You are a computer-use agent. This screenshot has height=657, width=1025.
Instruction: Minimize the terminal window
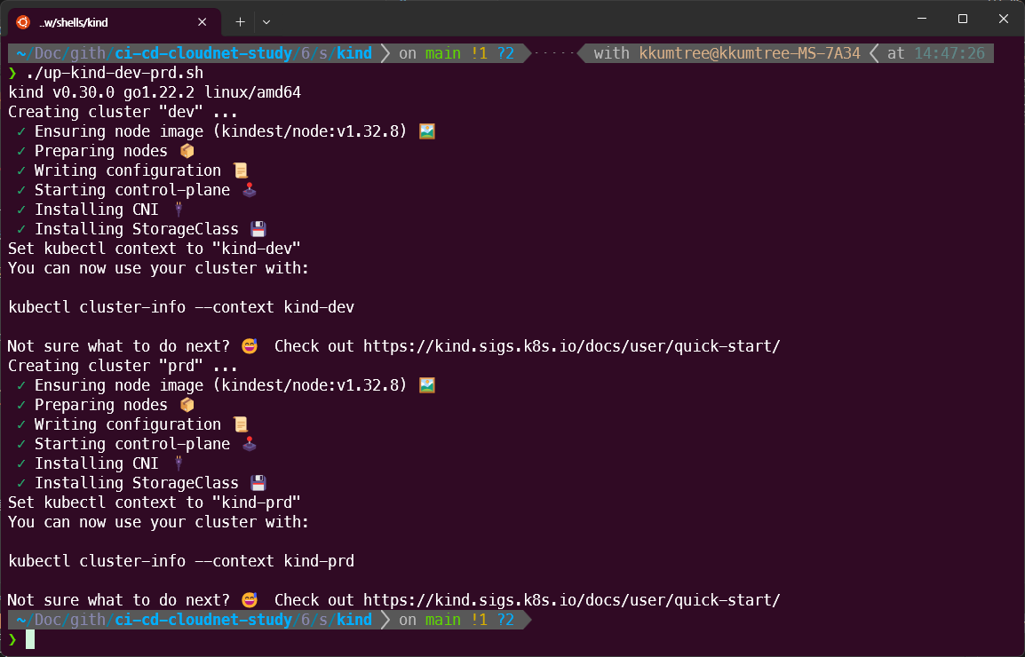click(x=922, y=19)
